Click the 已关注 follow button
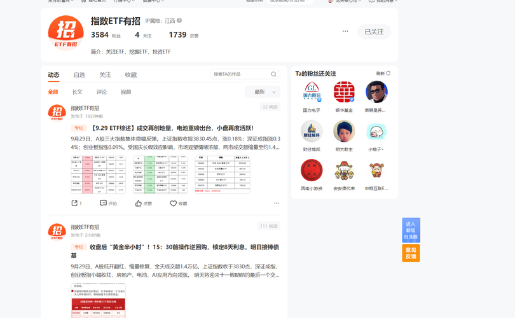Screen dimensions: 515x318 tap(374, 32)
